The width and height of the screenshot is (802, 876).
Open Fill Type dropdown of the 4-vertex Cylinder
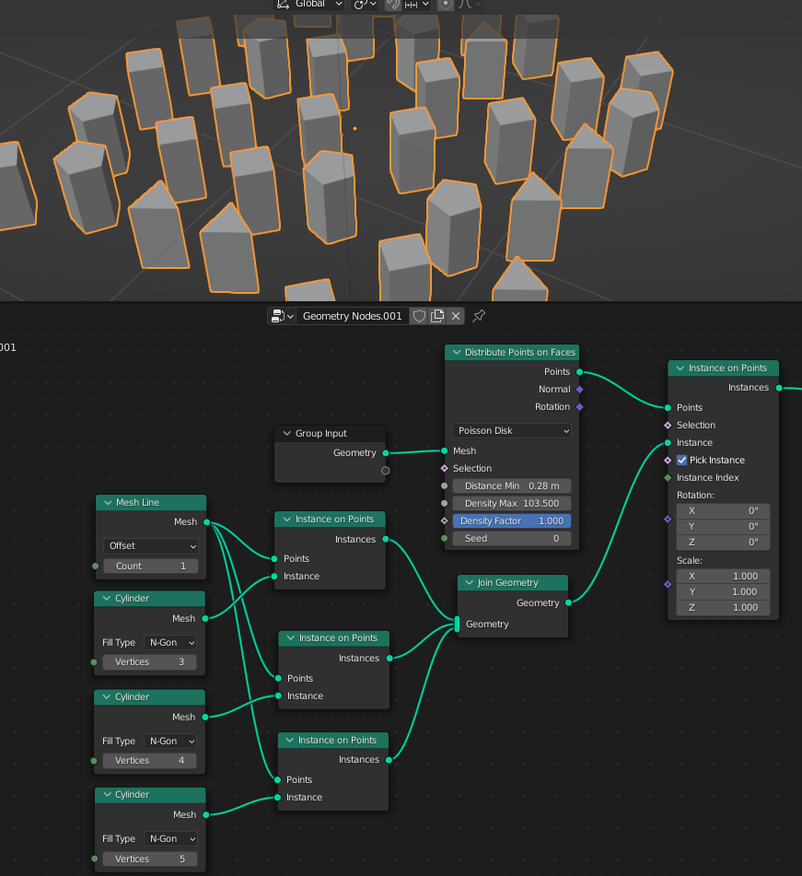click(169, 741)
